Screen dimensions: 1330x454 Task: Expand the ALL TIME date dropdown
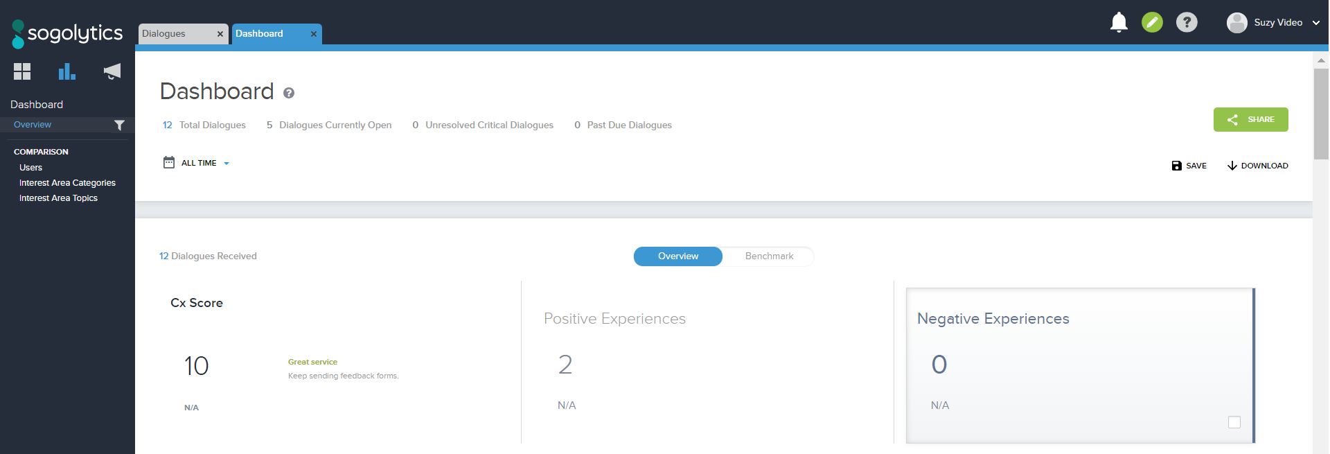tap(198, 163)
